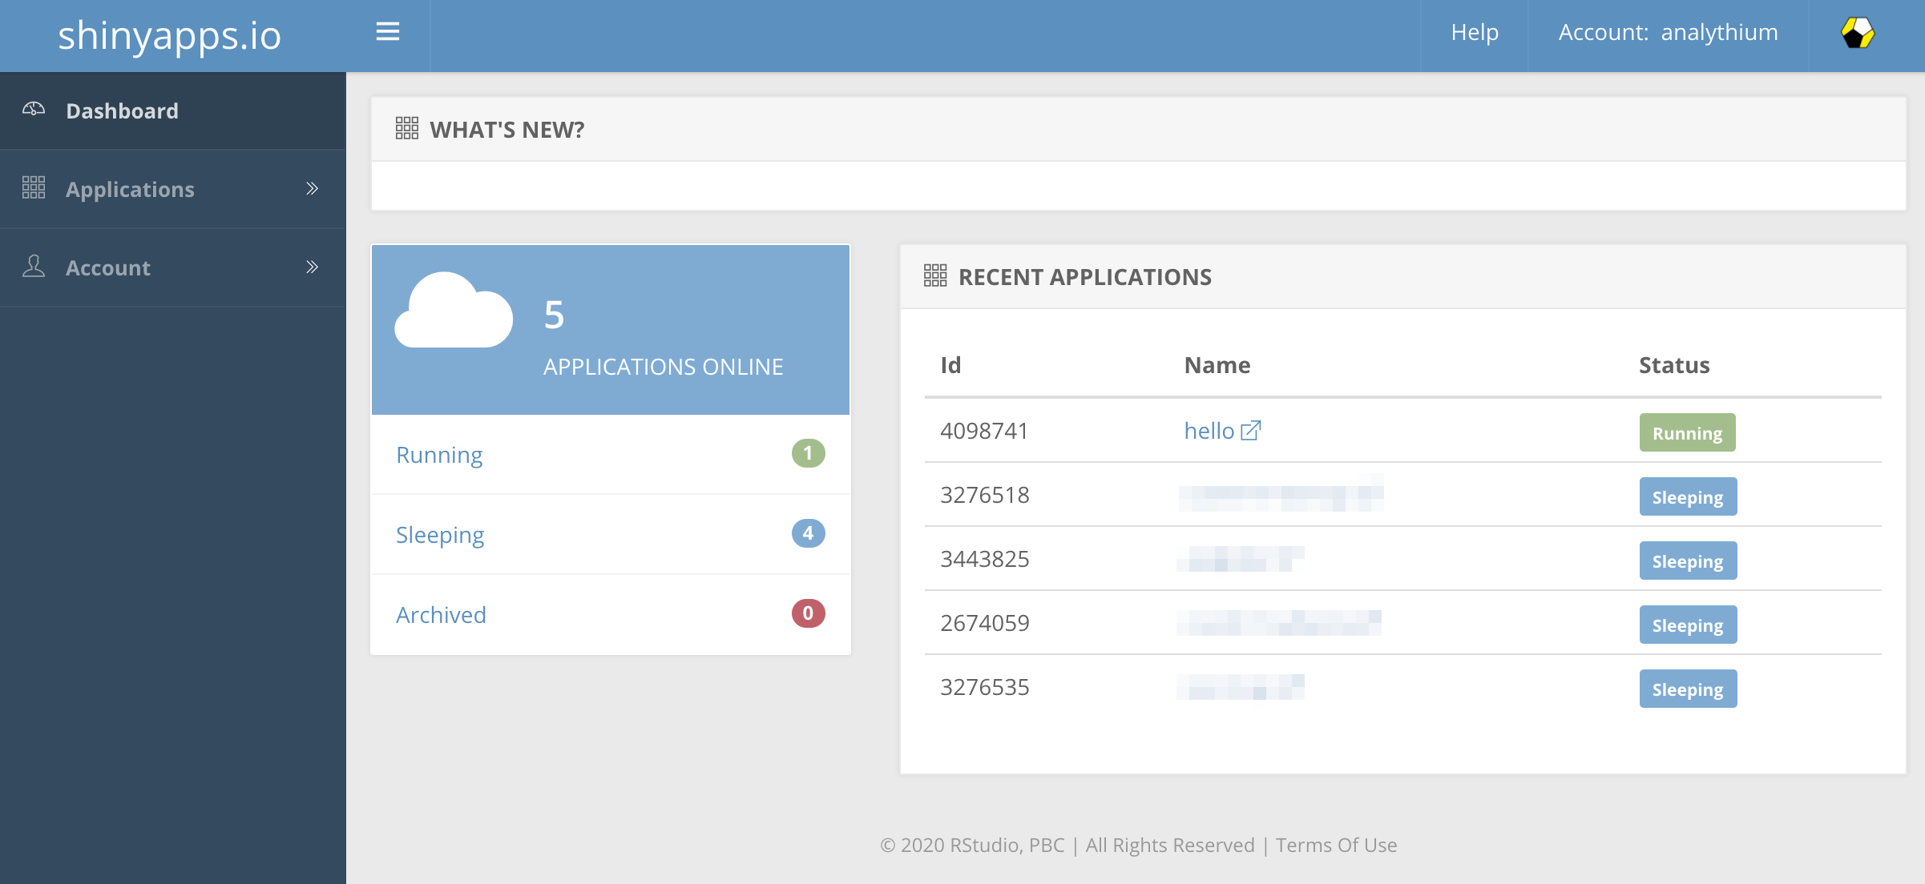
Task: Click the Applications grid icon in sidebar
Action: (x=34, y=187)
